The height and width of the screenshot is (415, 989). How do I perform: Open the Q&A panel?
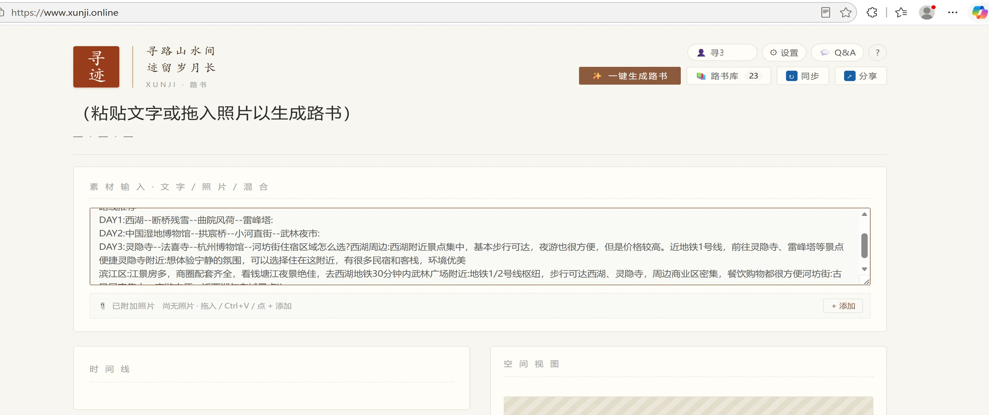837,53
